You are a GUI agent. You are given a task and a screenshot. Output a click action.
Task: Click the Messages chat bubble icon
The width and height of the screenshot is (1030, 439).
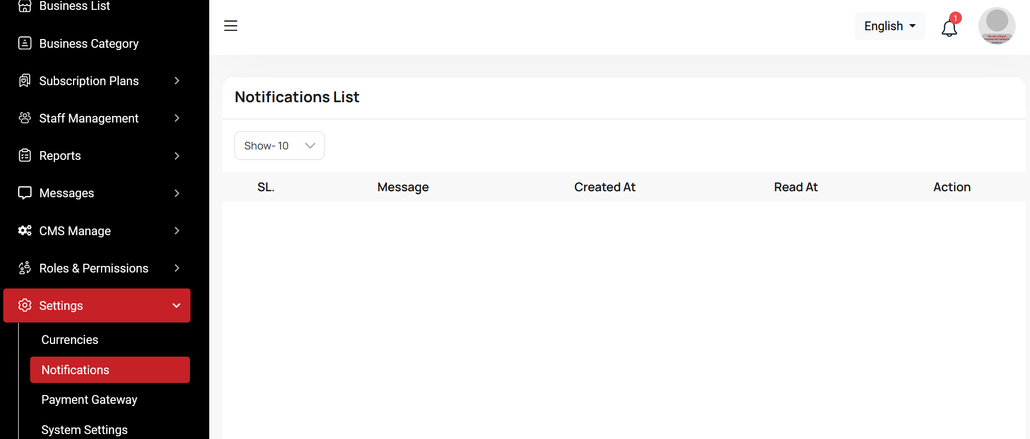[x=25, y=193]
